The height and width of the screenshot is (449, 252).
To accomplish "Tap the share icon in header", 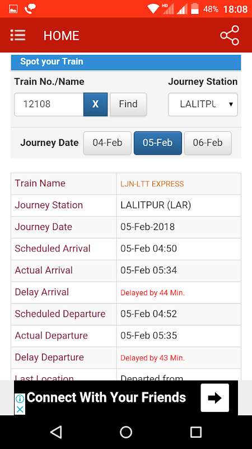I will tap(230, 35).
